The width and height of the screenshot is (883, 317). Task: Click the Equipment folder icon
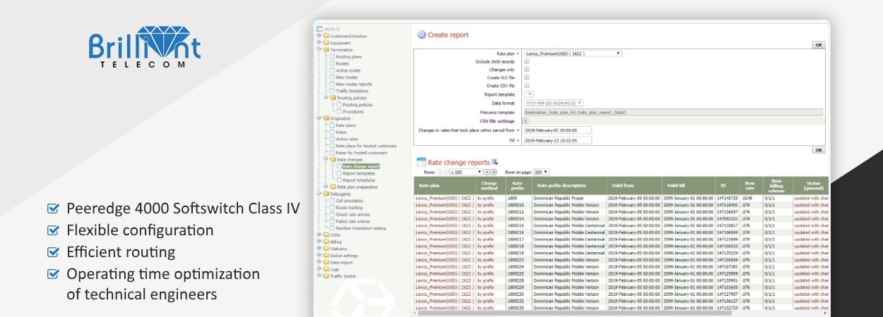click(x=327, y=43)
